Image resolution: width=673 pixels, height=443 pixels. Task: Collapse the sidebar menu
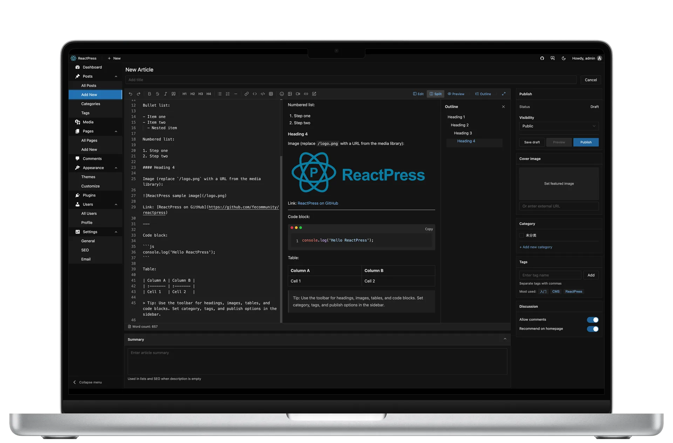point(88,382)
